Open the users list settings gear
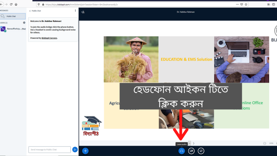277x156 pixels. click(x=24, y=23)
